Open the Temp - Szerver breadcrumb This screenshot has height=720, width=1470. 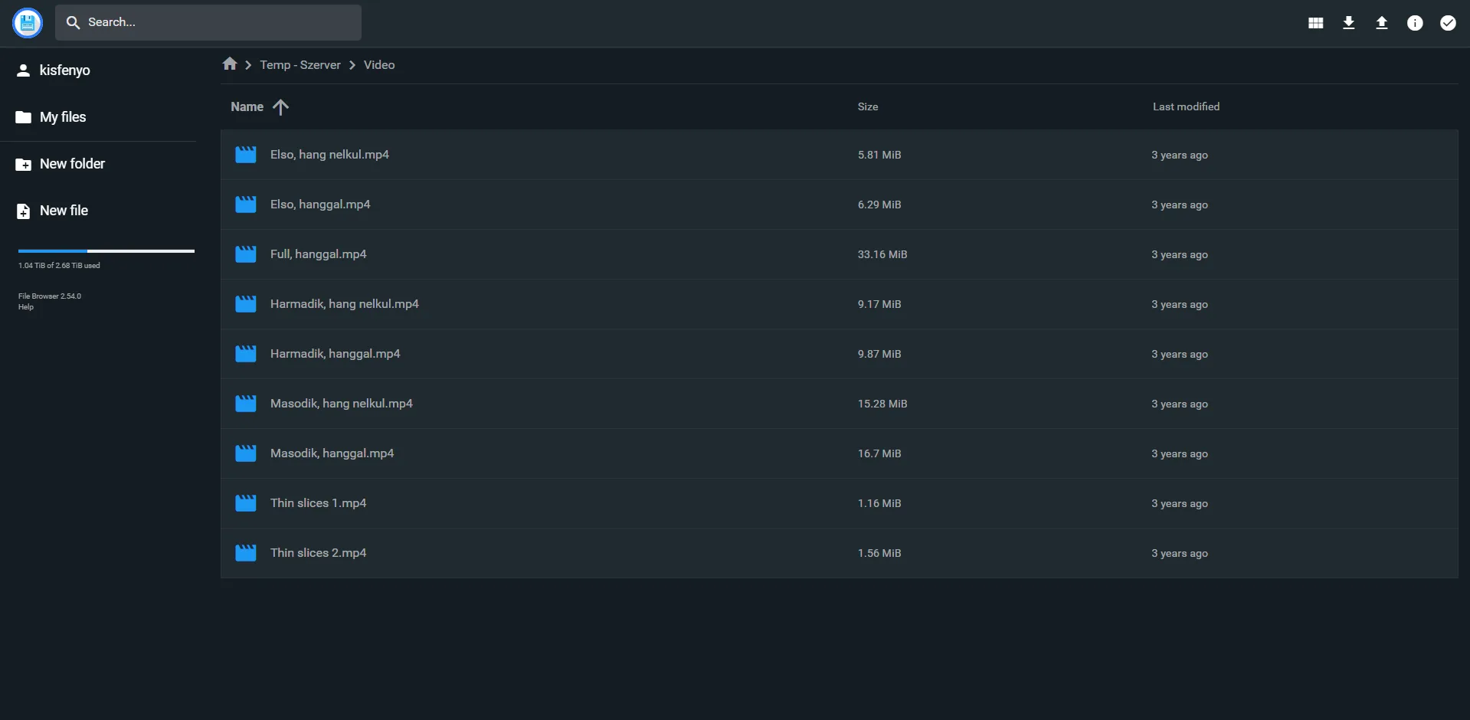click(x=300, y=64)
